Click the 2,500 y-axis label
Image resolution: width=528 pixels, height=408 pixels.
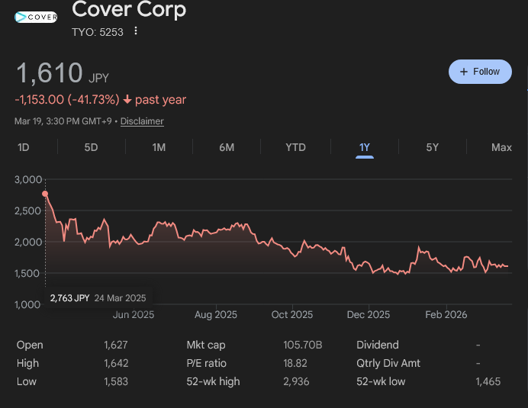[x=27, y=211]
